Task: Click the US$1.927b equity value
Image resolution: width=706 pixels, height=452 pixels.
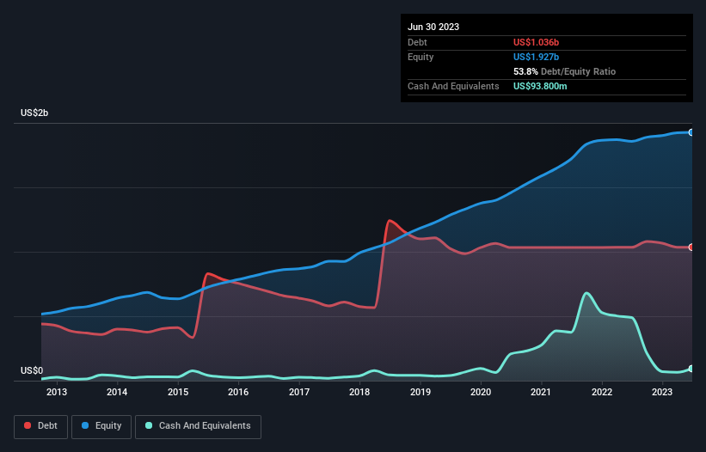Action: (536, 57)
